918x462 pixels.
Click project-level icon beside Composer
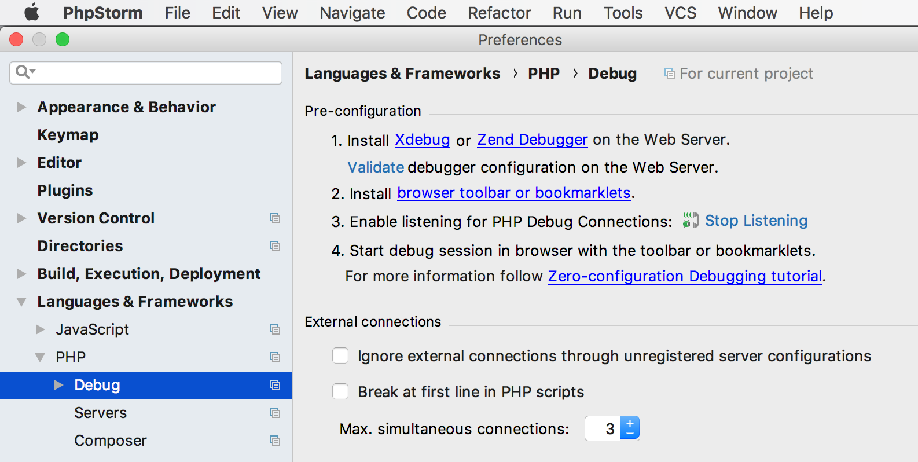coord(275,441)
